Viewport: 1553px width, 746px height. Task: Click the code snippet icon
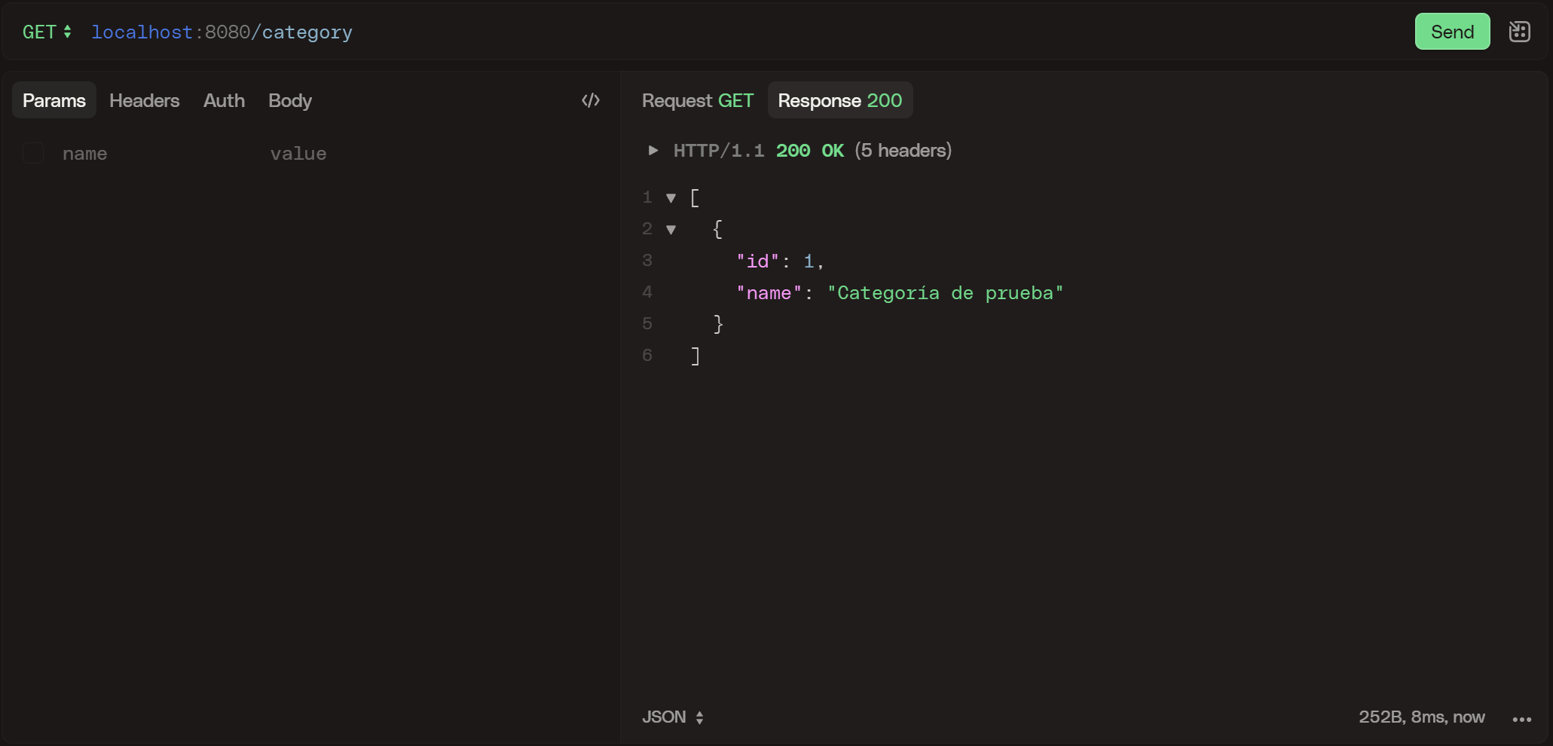point(591,100)
